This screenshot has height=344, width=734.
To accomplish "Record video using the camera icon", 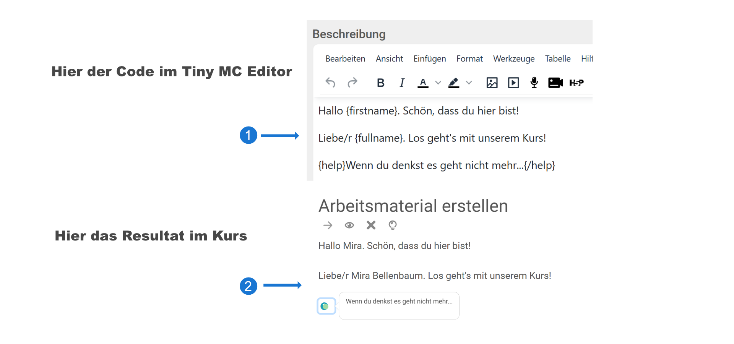I will (555, 83).
